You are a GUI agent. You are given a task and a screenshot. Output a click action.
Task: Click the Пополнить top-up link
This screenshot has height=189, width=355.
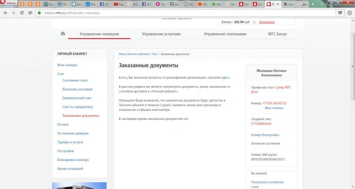[267, 22]
